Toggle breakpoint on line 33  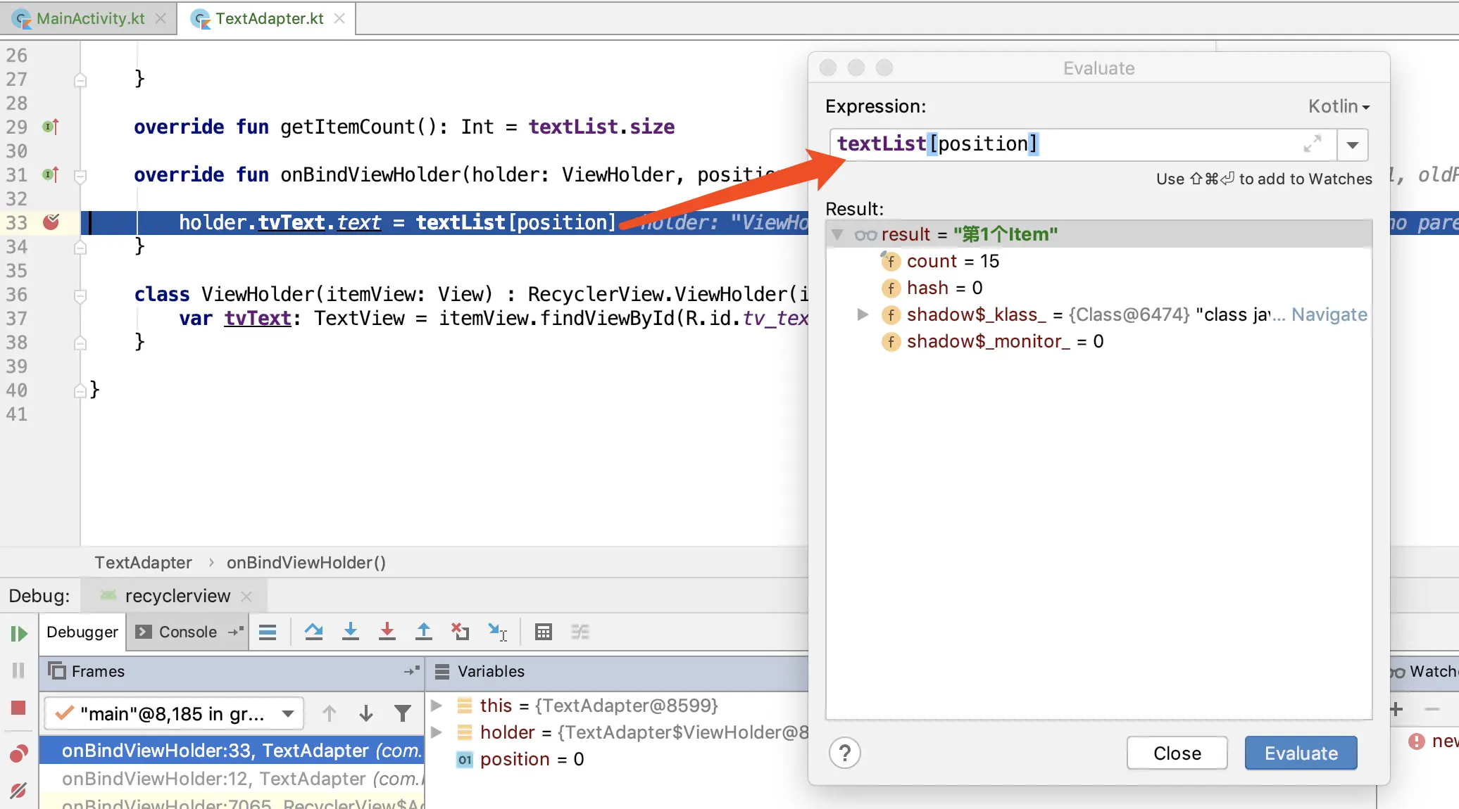click(51, 222)
